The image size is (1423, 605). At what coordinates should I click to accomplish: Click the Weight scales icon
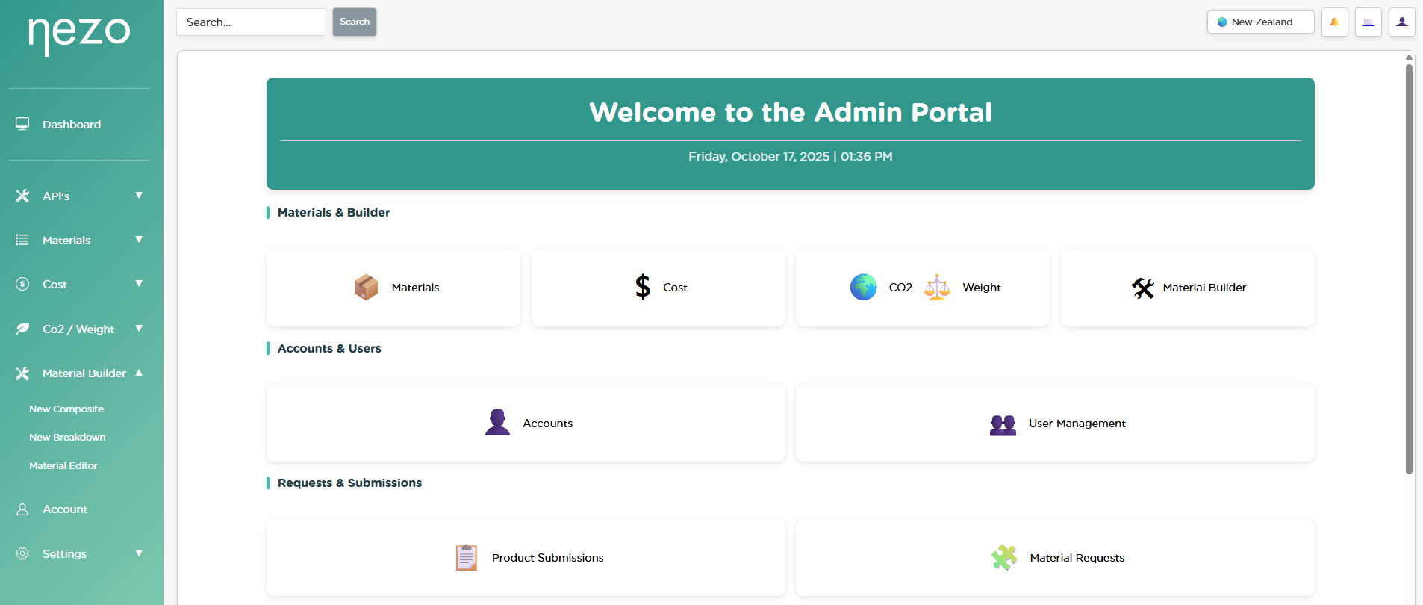[x=937, y=288]
